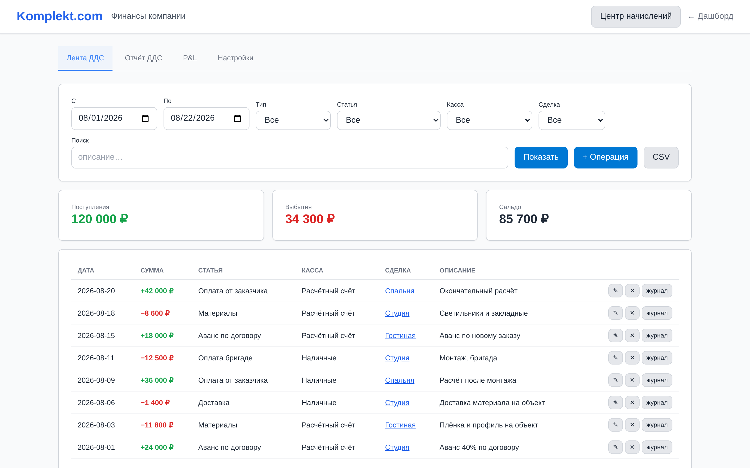Open Гостиная deal in the 2026-08-15 row

(x=400, y=335)
